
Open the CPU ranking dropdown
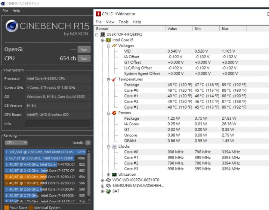(16, 143)
